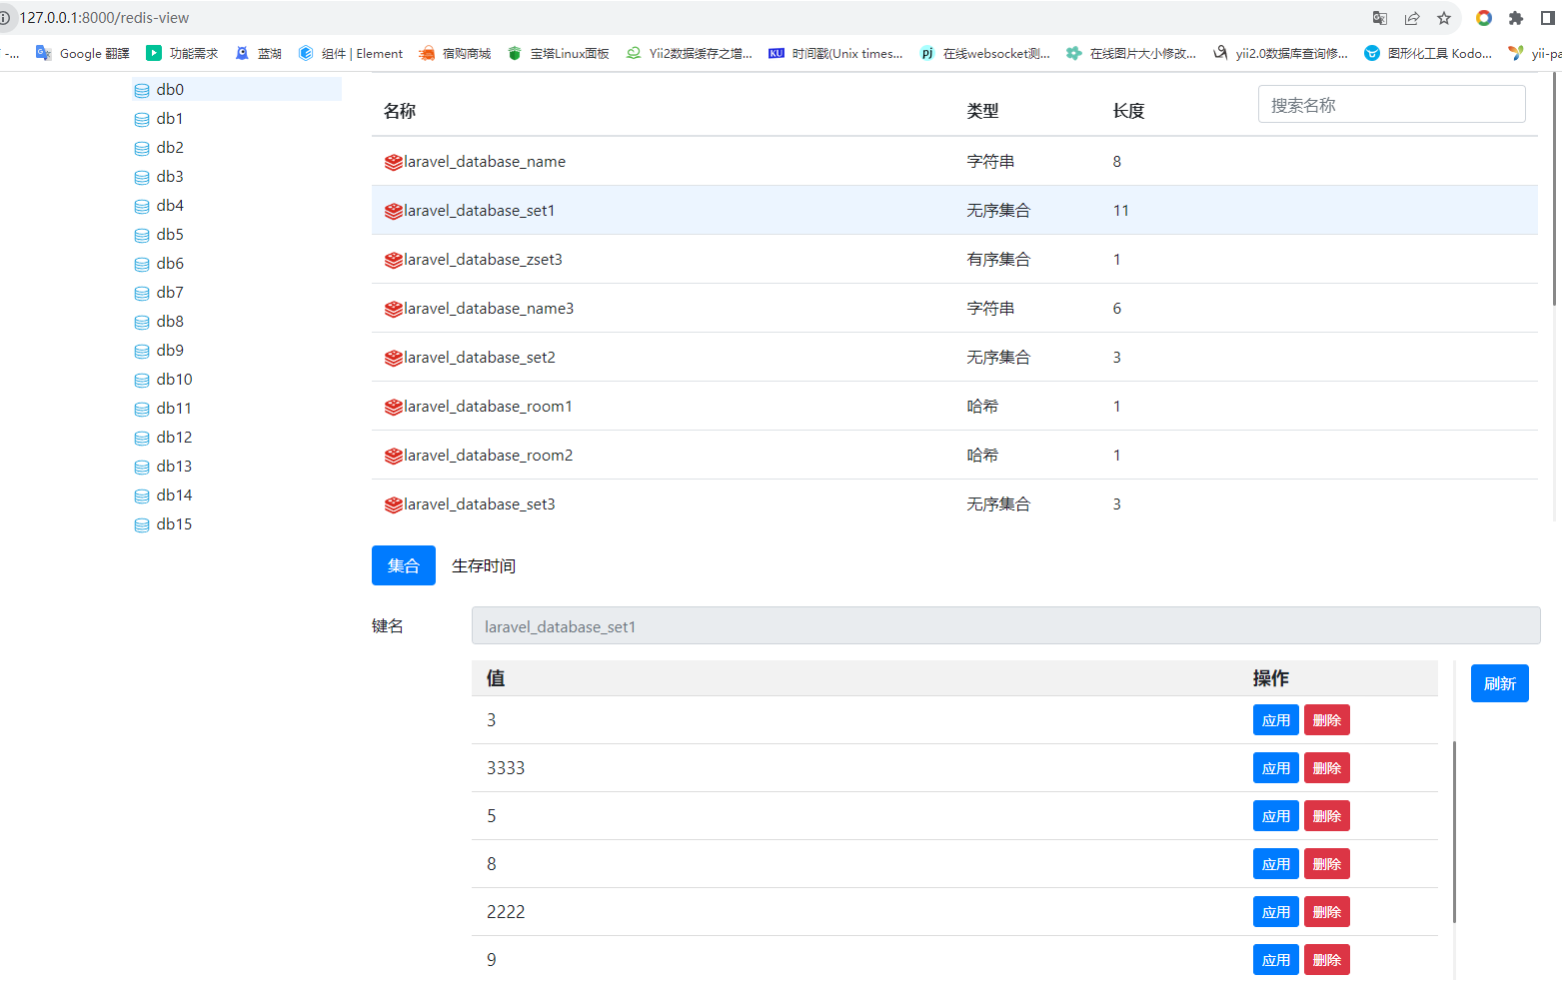1562x995 pixels.
Task: Open 宝塔Linux面板 bookmark
Action: (559, 54)
